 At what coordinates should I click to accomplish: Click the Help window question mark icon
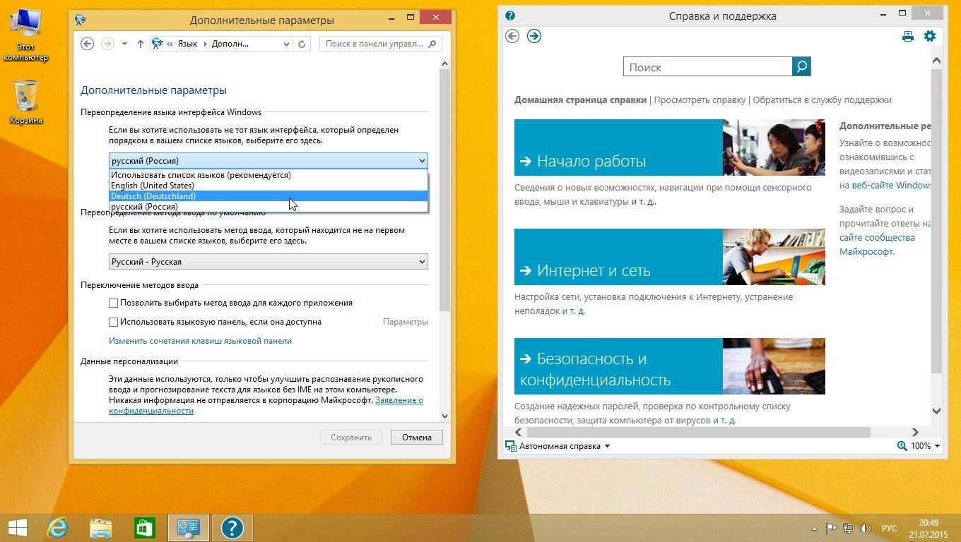point(510,16)
